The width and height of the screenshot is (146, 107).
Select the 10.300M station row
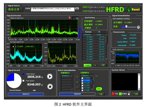pos(94,37)
